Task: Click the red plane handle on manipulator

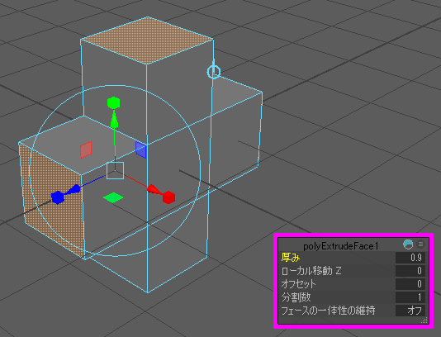Action: 86,150
